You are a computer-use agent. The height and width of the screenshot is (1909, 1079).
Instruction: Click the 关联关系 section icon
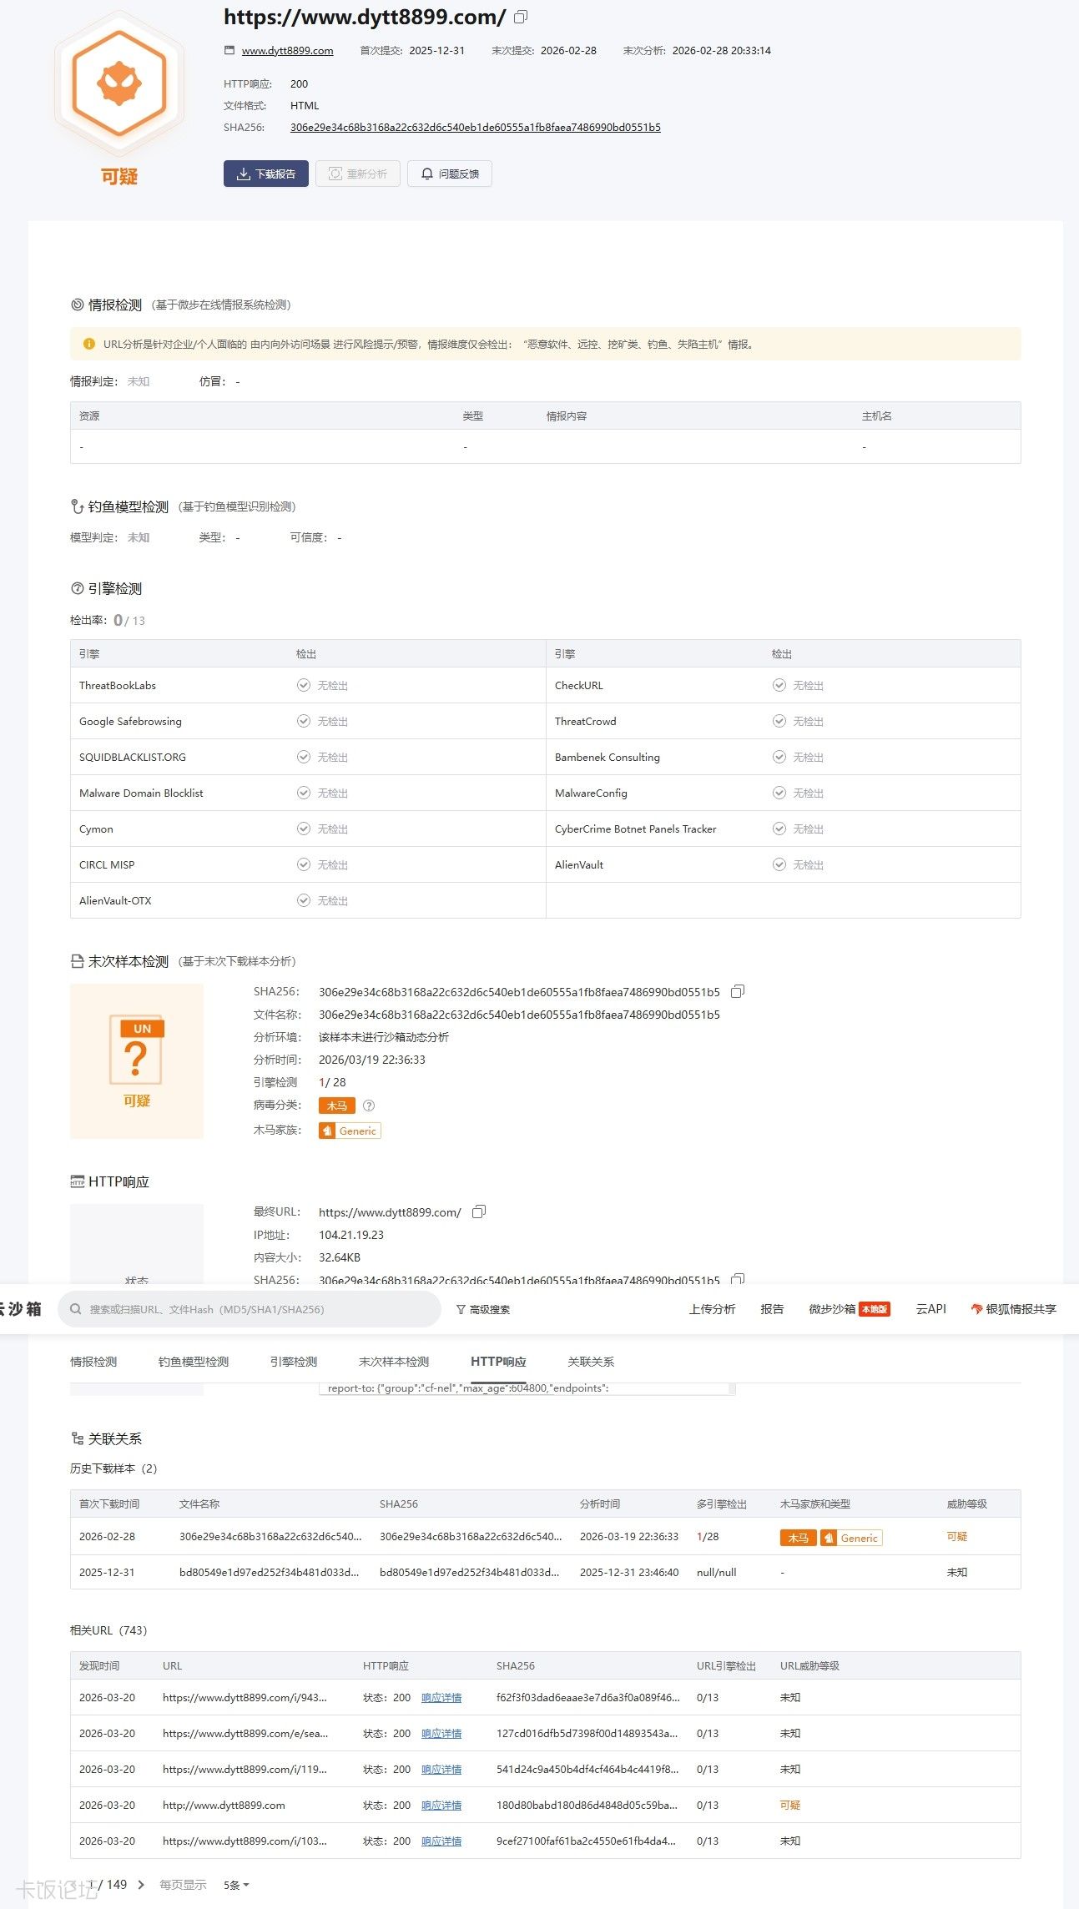78,1438
